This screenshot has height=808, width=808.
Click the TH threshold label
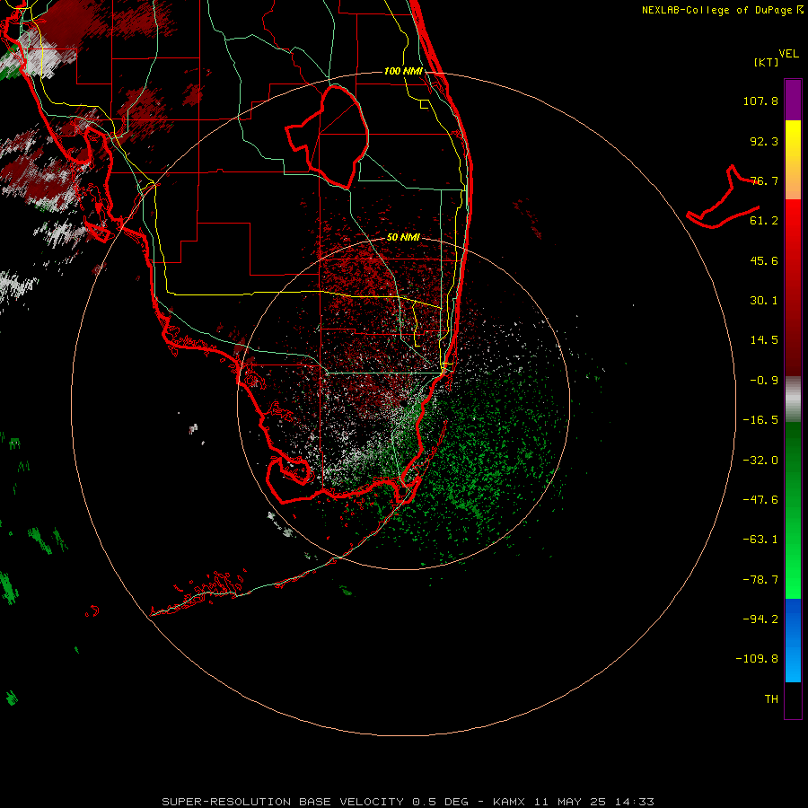click(x=771, y=699)
